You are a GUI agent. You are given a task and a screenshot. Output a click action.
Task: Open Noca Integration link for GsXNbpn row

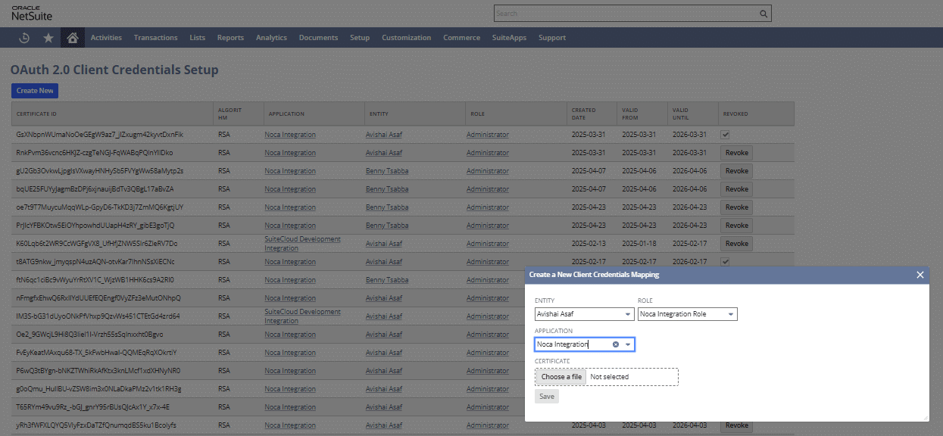(x=290, y=135)
